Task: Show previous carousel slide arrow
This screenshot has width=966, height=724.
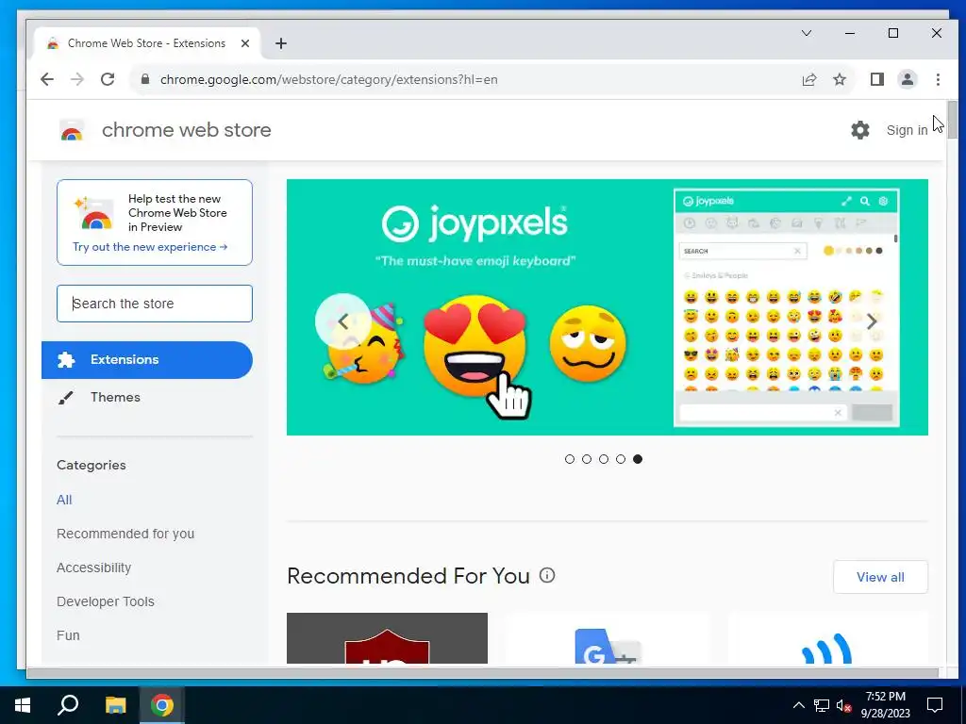Action: (x=343, y=321)
